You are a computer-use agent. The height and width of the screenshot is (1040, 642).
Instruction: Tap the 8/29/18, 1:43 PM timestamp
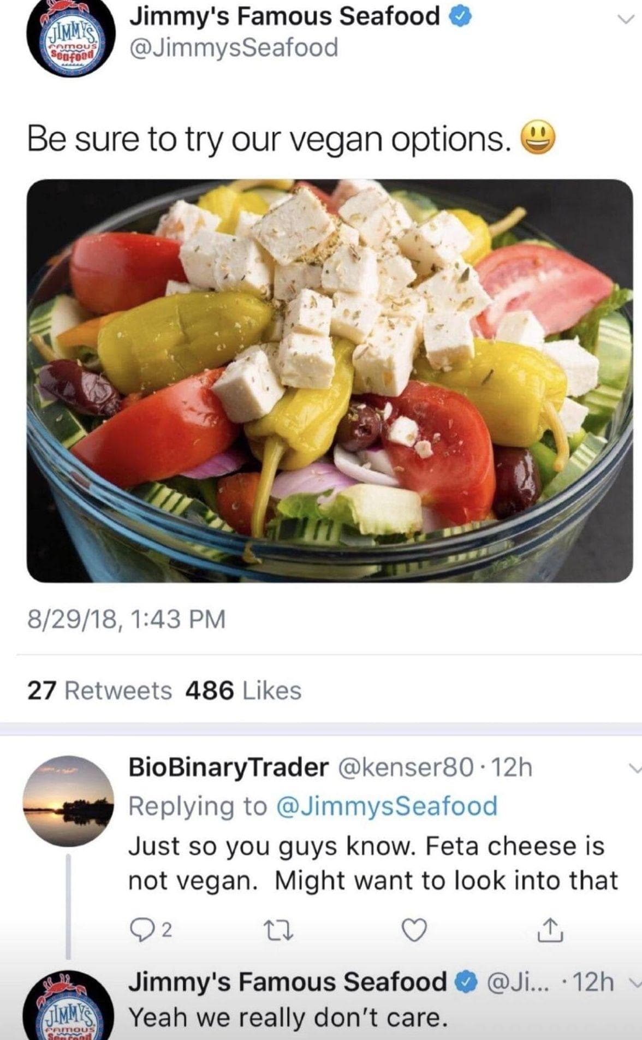pos(126,620)
